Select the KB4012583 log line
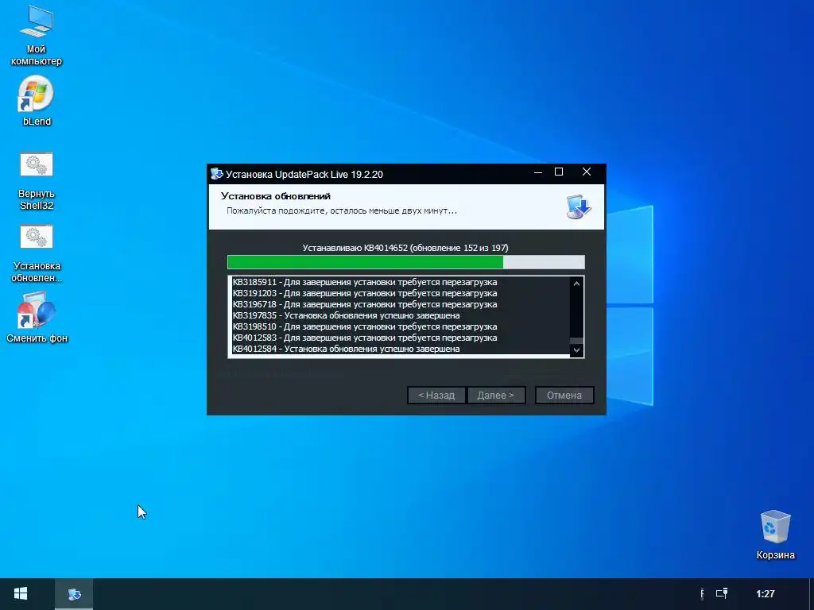The image size is (814, 610). [364, 338]
